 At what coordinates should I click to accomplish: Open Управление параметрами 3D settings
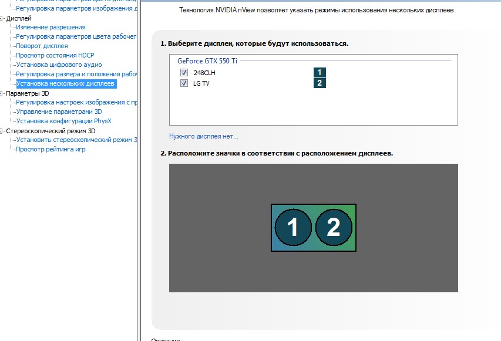pos(59,112)
